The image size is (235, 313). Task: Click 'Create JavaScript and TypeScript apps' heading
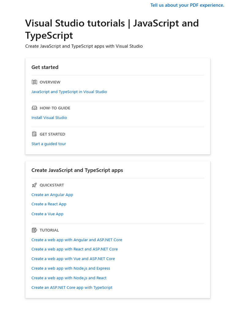[x=77, y=170]
